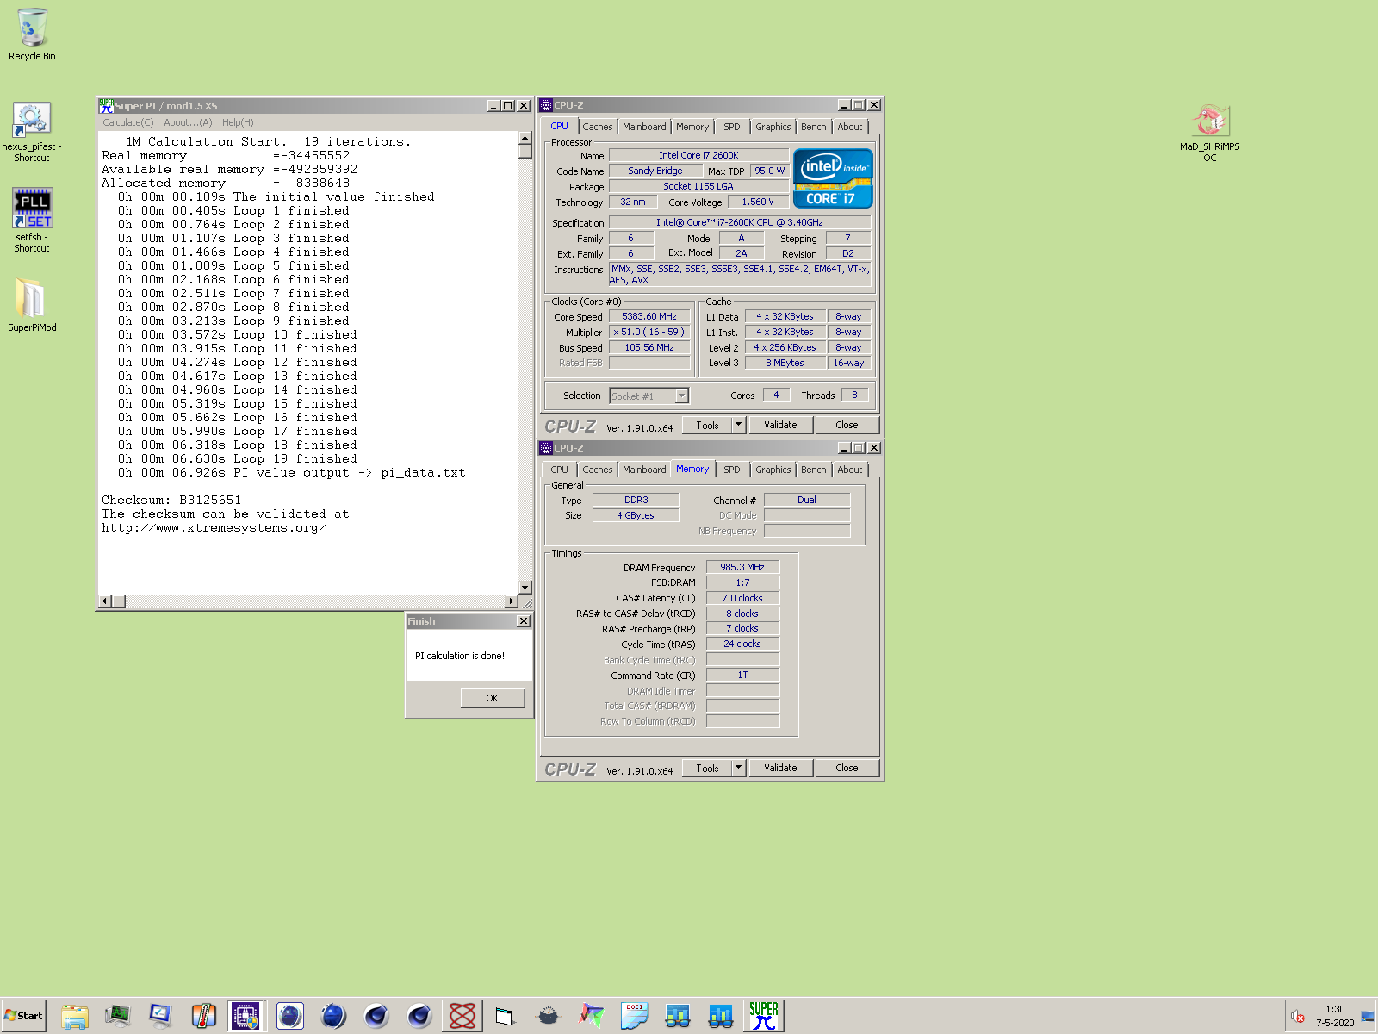
Task: Click Tools button in top CPU-Z window
Action: (x=707, y=425)
